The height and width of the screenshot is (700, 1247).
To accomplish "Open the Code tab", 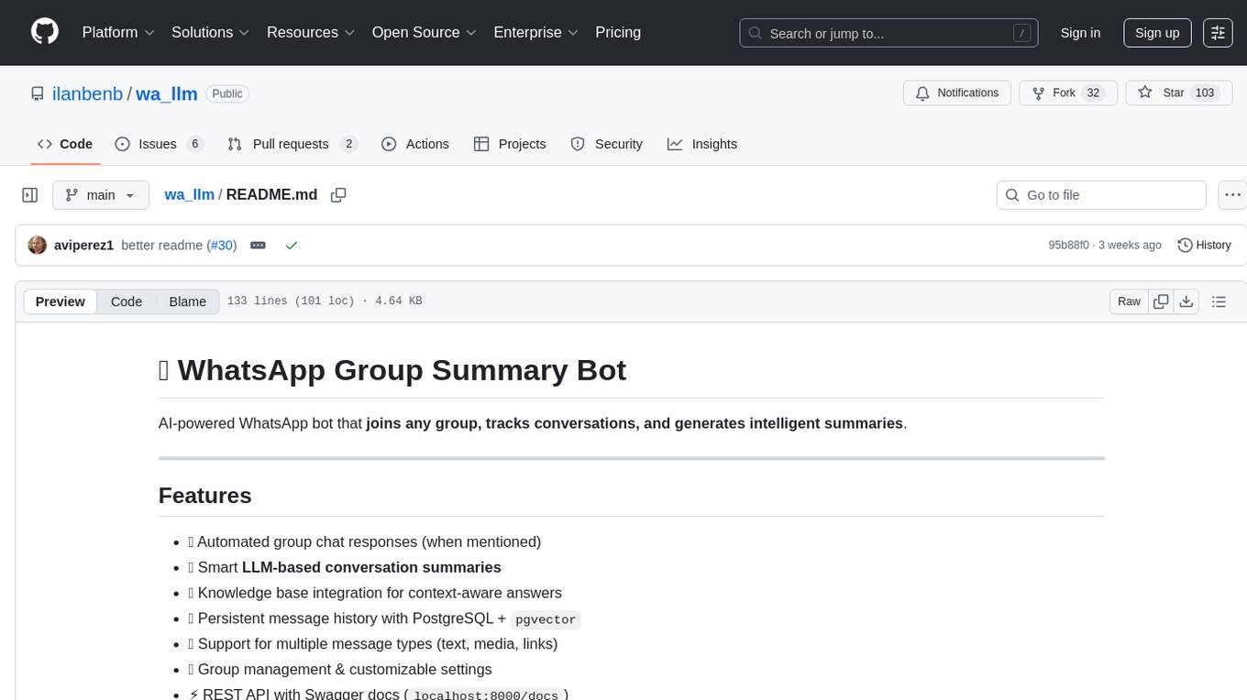I will pos(65,144).
